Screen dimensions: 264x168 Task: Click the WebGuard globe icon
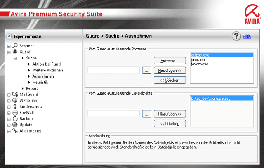click(x=15, y=100)
